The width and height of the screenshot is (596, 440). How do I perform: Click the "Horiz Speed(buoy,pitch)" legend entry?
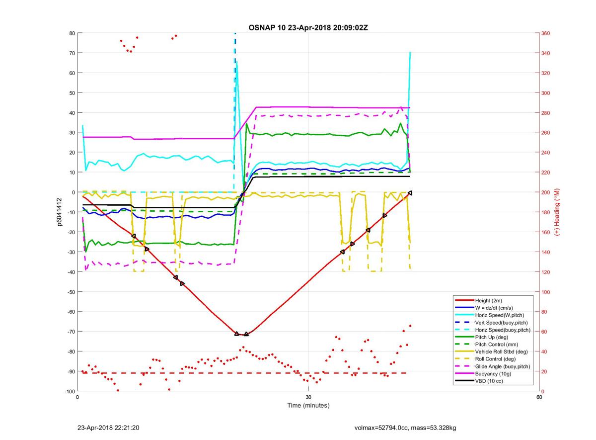coord(503,330)
